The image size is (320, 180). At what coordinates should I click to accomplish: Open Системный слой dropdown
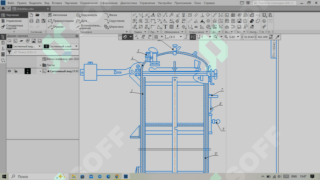[76, 46]
